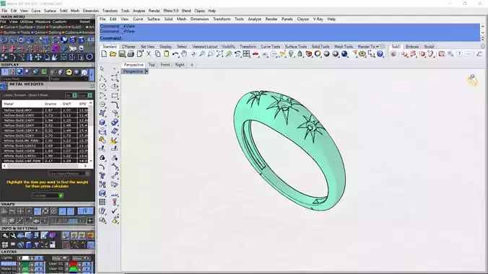
Task: Click the Undo arrow icon
Action: pos(175,54)
